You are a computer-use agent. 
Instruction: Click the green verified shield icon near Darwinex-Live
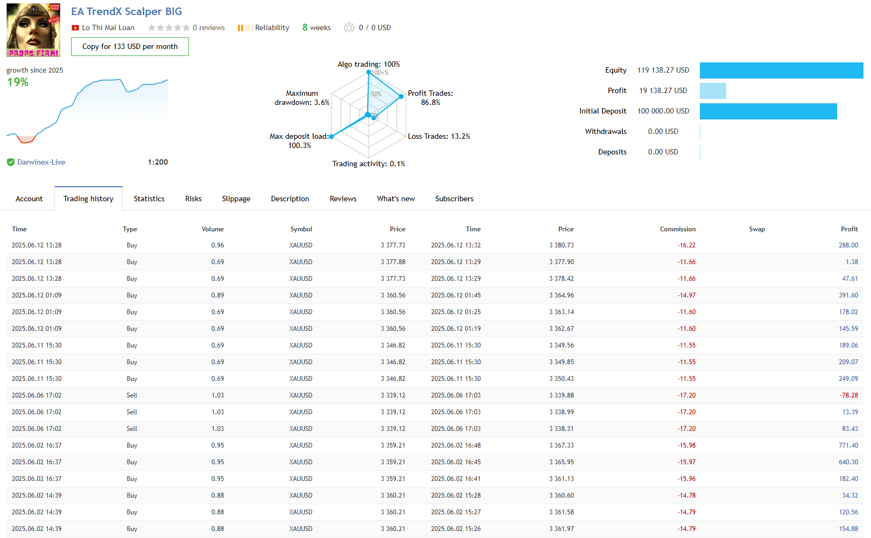11,162
